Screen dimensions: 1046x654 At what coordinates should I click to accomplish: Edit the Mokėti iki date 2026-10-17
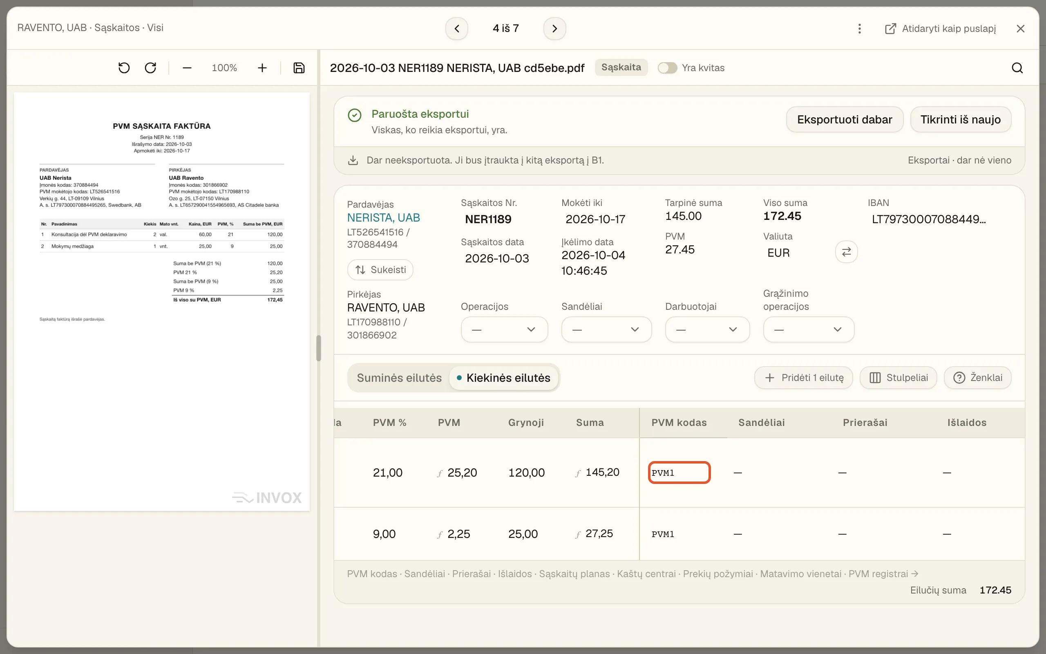tap(596, 219)
